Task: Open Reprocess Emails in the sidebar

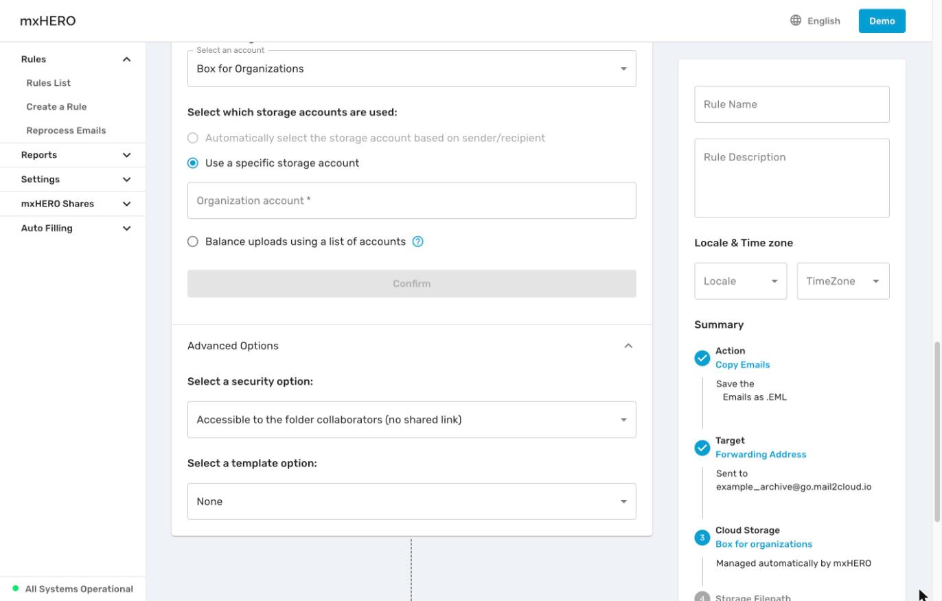Action: pyautogui.click(x=66, y=130)
